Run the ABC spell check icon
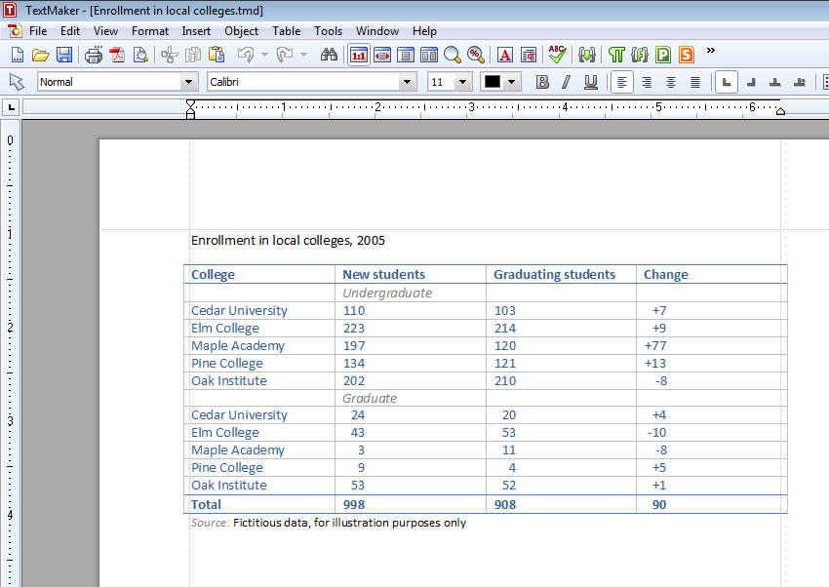 [x=557, y=55]
